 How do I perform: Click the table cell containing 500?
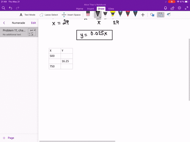pyautogui.click(x=55, y=56)
